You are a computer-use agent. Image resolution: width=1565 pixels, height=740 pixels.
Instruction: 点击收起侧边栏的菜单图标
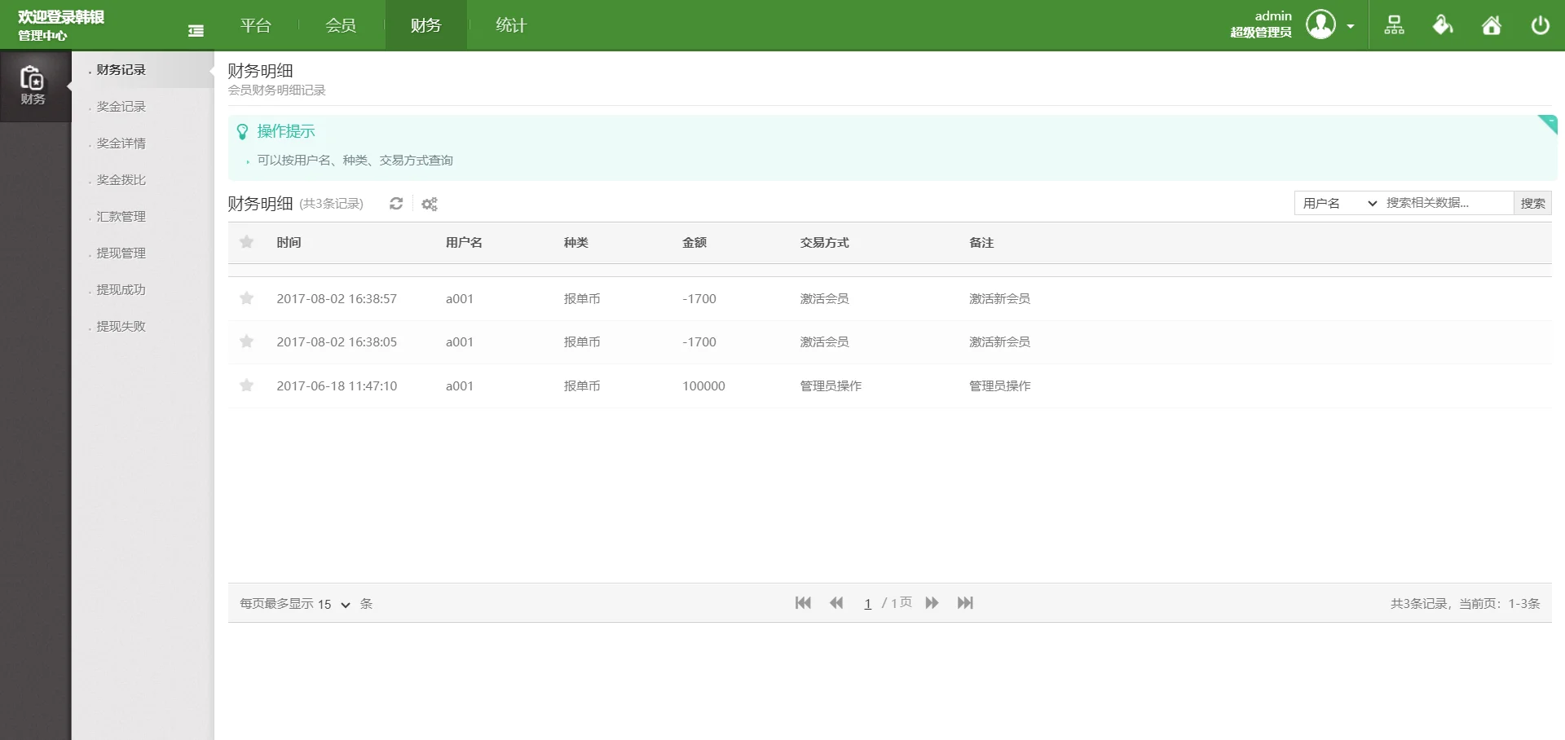pos(196,29)
